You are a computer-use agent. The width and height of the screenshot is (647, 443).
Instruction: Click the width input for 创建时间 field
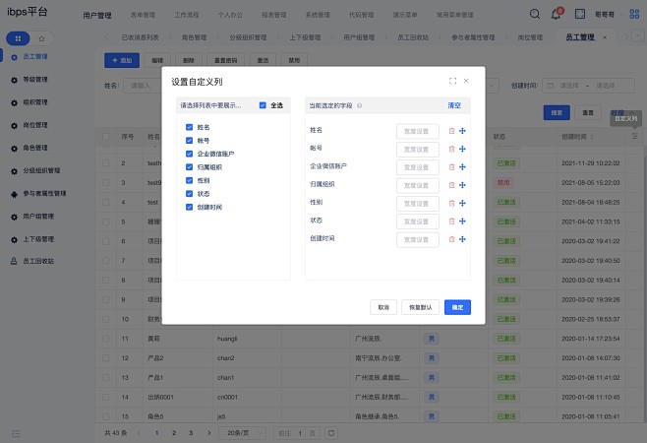pos(418,239)
